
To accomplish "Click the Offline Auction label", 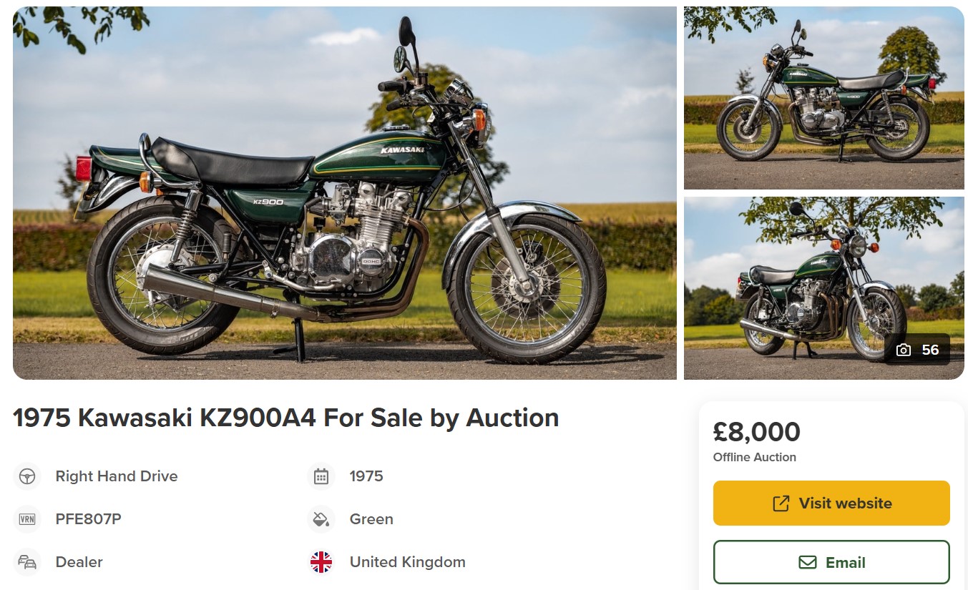I will point(754,457).
